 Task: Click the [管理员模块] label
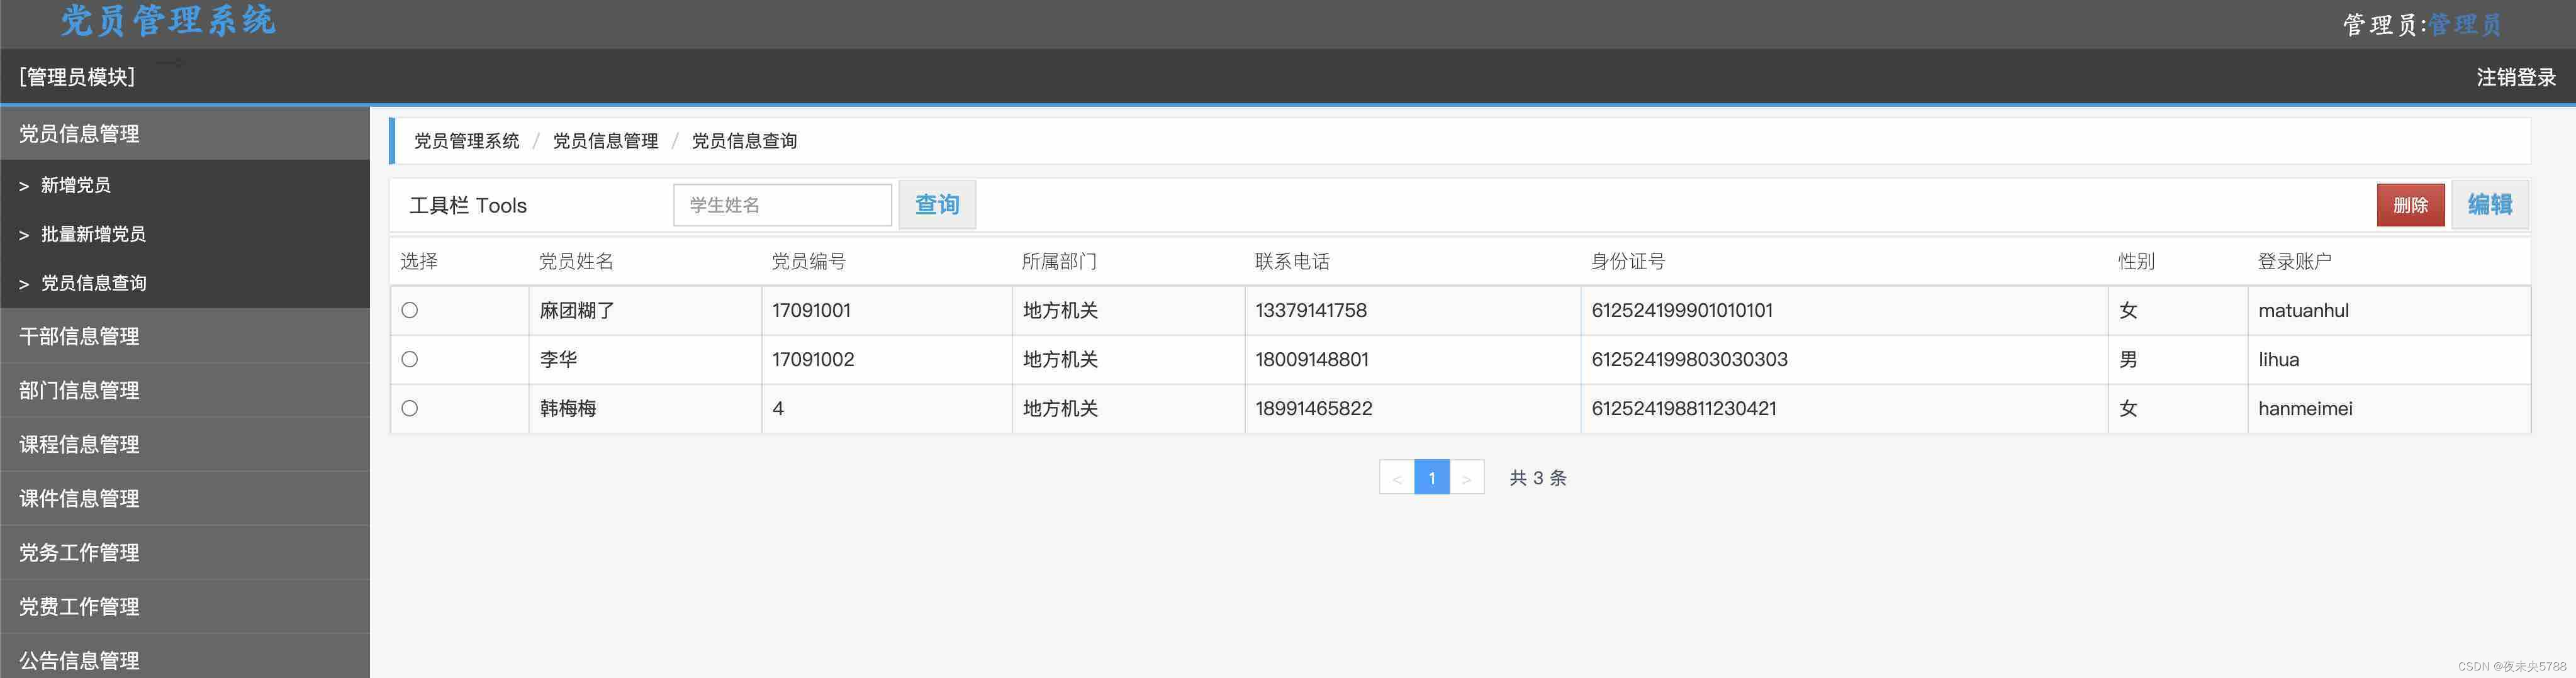coord(77,77)
